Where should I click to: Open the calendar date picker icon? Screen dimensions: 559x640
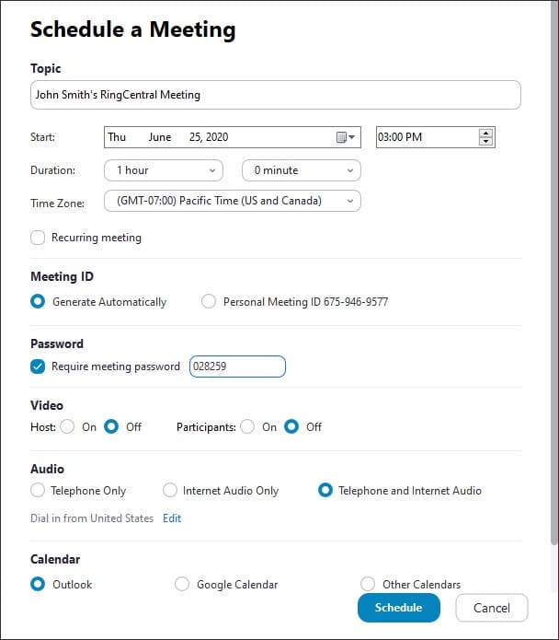tap(345, 137)
